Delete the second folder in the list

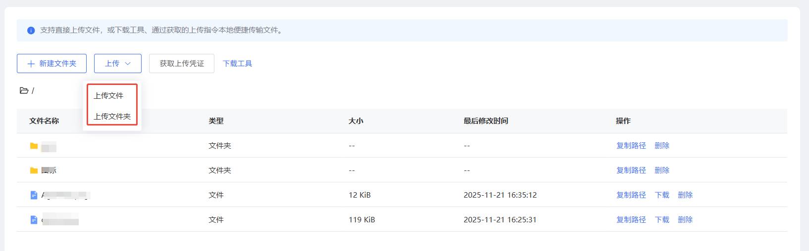662,170
